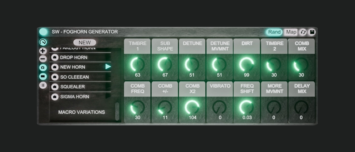
Task: Click the teal camera snapshot icon
Action: (x=43, y=68)
